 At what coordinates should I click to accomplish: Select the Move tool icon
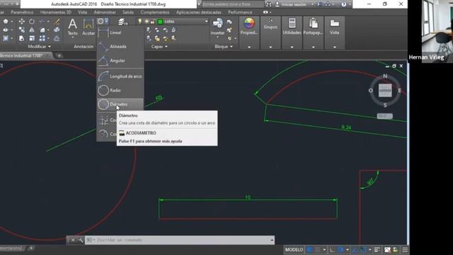click(x=22, y=21)
